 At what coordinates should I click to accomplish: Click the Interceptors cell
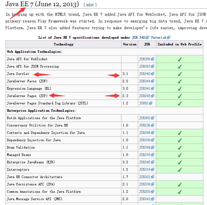coord(63,170)
